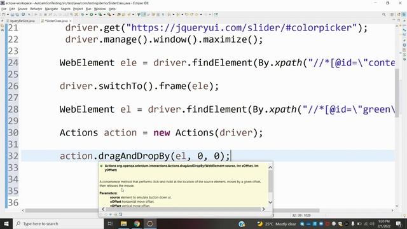Select the SliderClass.java editor tab
This screenshot has height=229, width=407.
56,21
